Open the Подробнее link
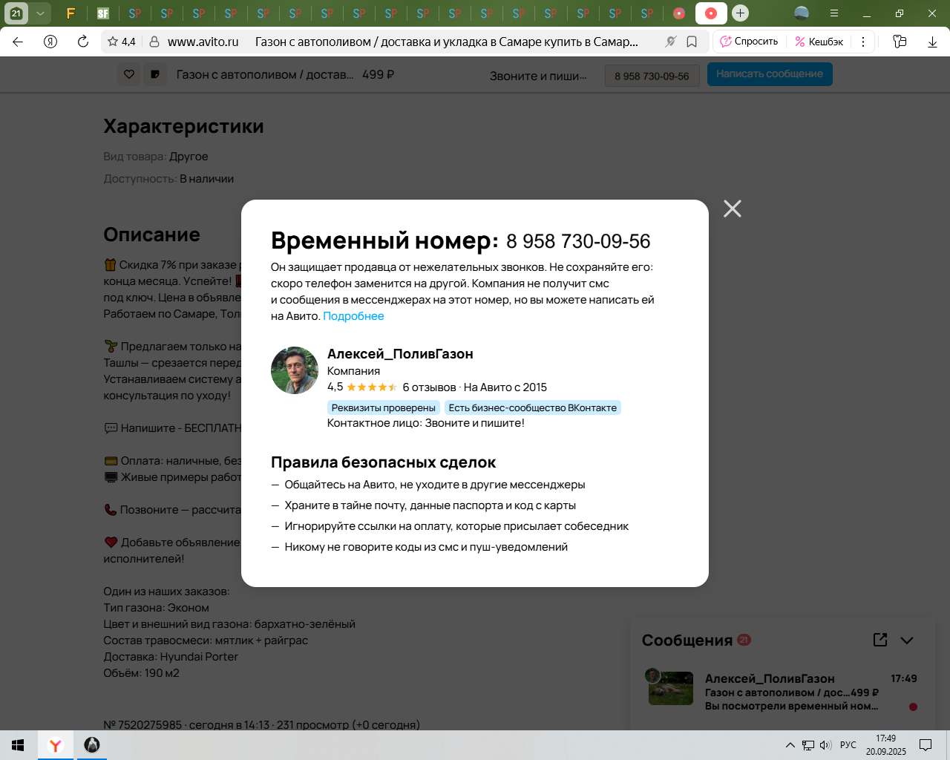Image resolution: width=950 pixels, height=760 pixels. (353, 316)
